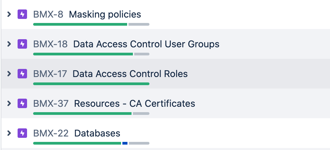The image size is (330, 150).
Task: Click the green progress bar under Masking policies
Action: click(80, 24)
